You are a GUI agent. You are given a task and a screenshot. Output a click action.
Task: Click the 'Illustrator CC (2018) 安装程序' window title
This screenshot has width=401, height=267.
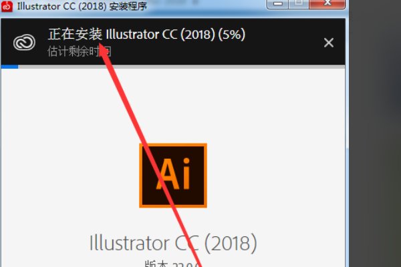click(82, 6)
